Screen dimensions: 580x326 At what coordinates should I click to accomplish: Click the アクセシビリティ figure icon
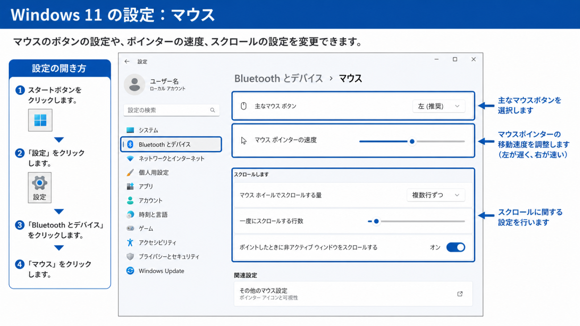[130, 242]
